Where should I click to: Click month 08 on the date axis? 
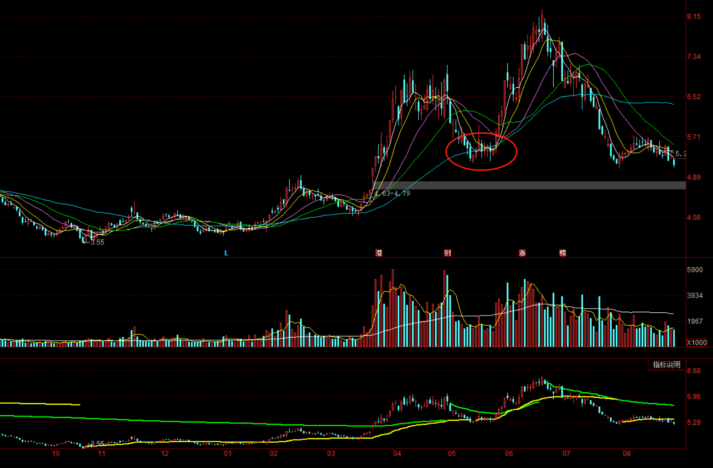[x=627, y=454]
